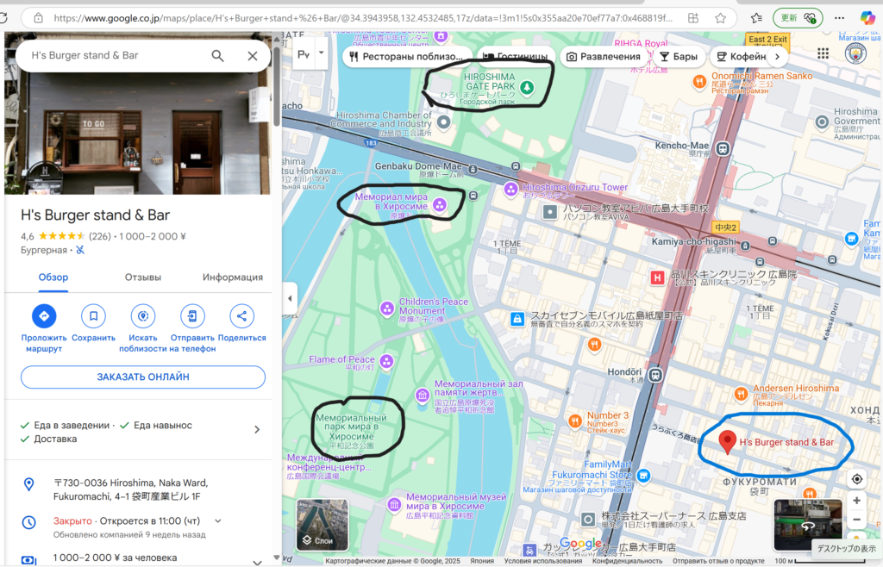Click the Children's Peace Monument marker icon

click(387, 308)
